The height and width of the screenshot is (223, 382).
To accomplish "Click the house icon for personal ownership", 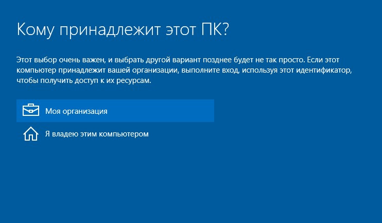I will click(31, 134).
